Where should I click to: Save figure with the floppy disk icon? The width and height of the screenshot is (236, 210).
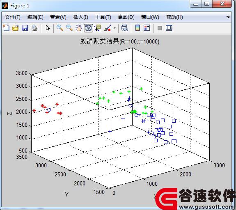pos(25,28)
